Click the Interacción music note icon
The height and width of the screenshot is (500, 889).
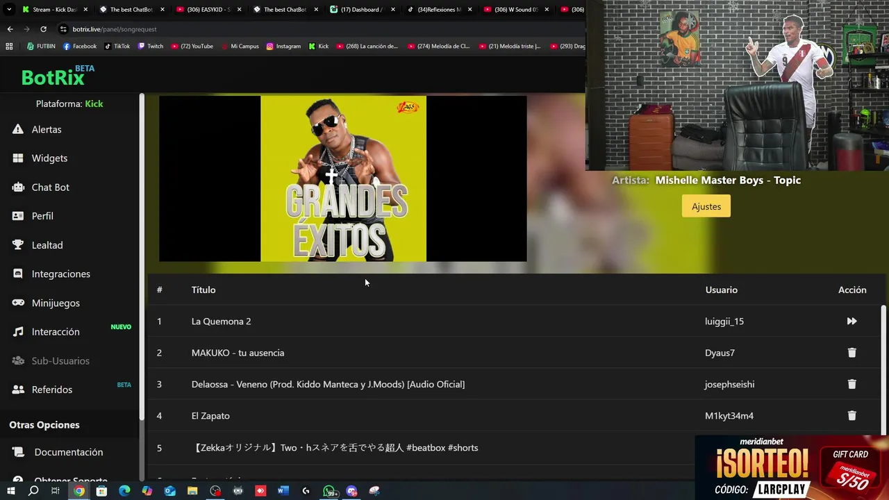click(x=18, y=332)
